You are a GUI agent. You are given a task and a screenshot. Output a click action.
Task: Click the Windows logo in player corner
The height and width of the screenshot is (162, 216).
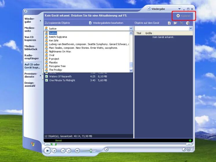[x=32, y=144]
